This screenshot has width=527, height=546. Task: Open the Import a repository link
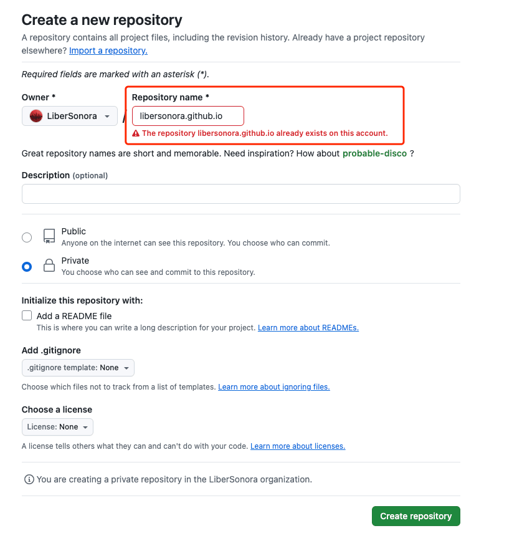pyautogui.click(x=108, y=51)
